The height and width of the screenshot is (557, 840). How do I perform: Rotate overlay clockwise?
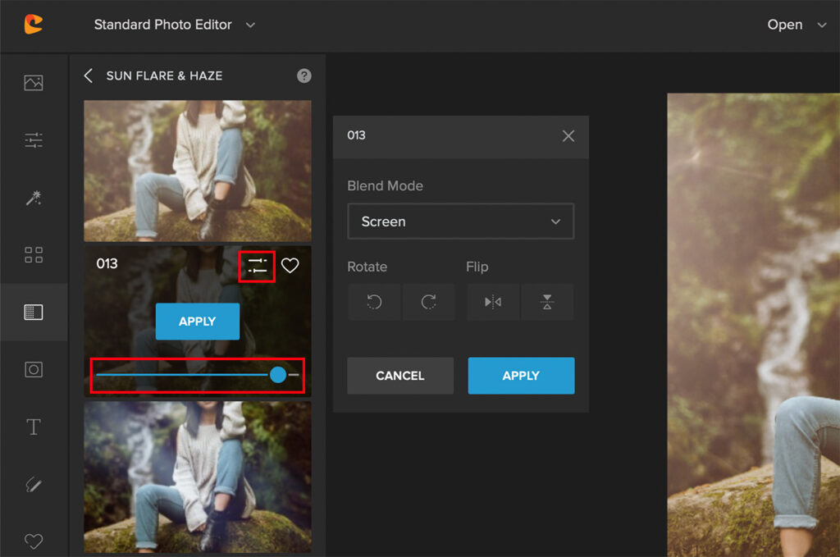(x=428, y=302)
